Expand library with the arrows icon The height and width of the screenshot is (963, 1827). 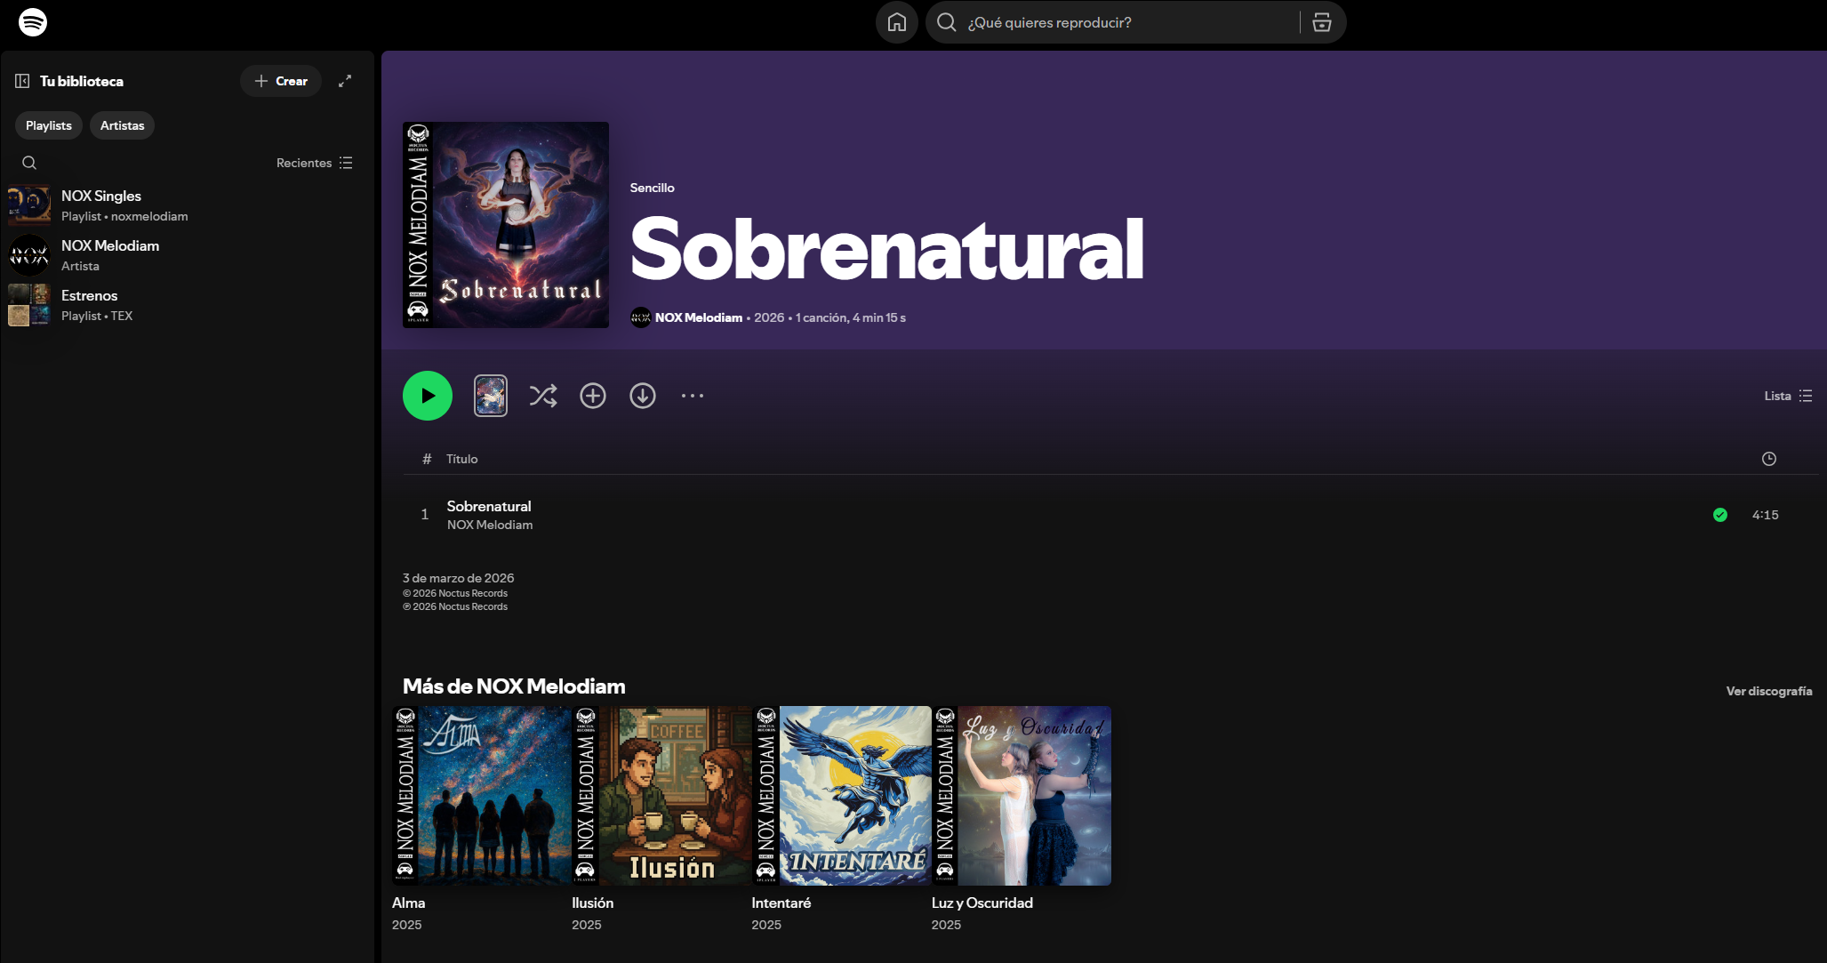pyautogui.click(x=345, y=81)
